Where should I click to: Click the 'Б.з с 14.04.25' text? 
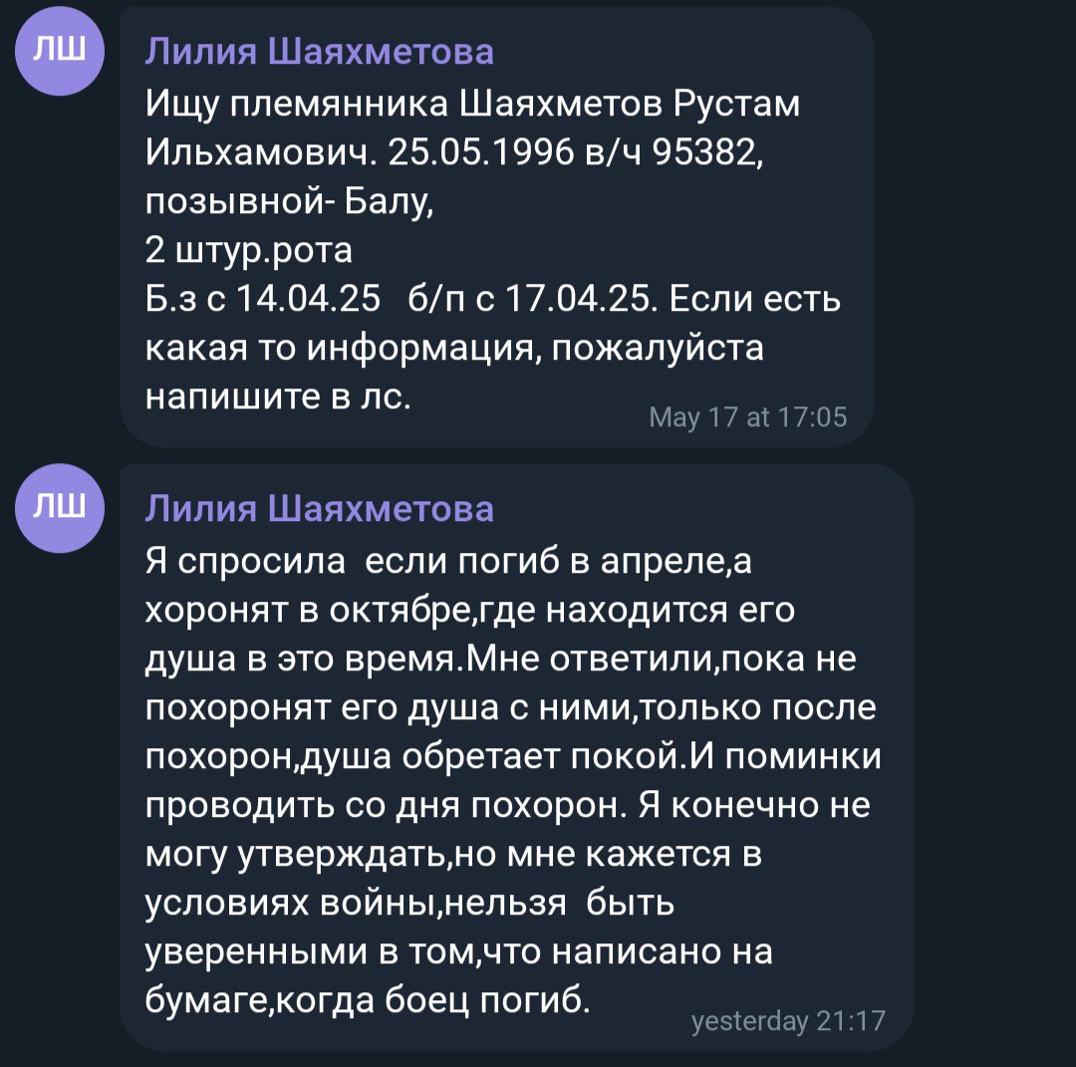pyautogui.click(x=265, y=298)
